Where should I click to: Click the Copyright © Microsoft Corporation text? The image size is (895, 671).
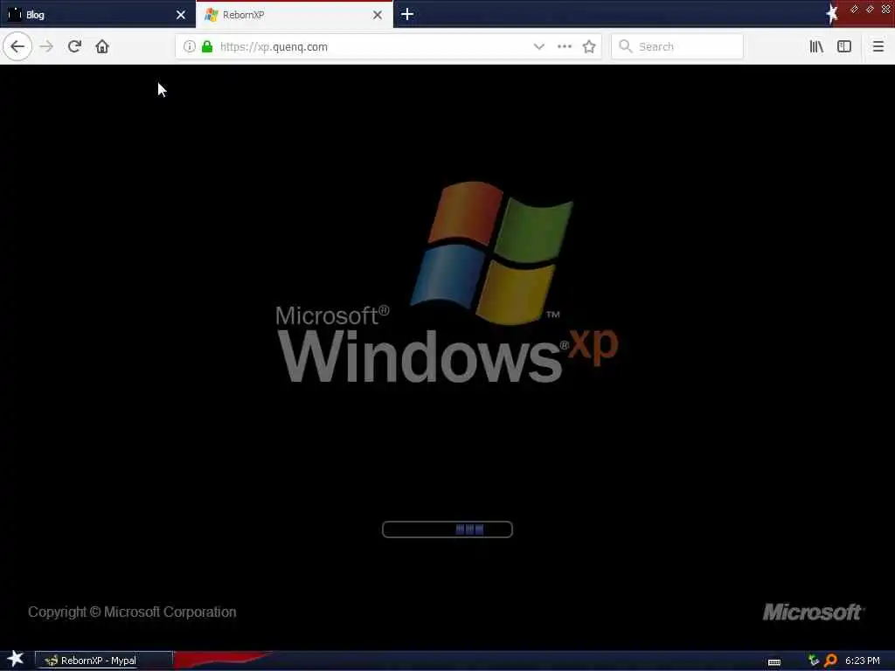[x=132, y=612]
